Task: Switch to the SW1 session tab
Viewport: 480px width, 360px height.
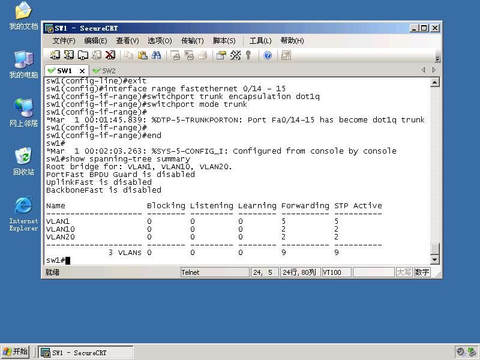Action: point(64,71)
